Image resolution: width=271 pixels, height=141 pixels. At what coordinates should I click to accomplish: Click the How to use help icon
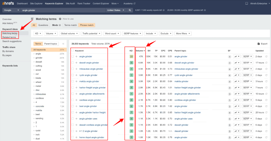coord(60,19)
